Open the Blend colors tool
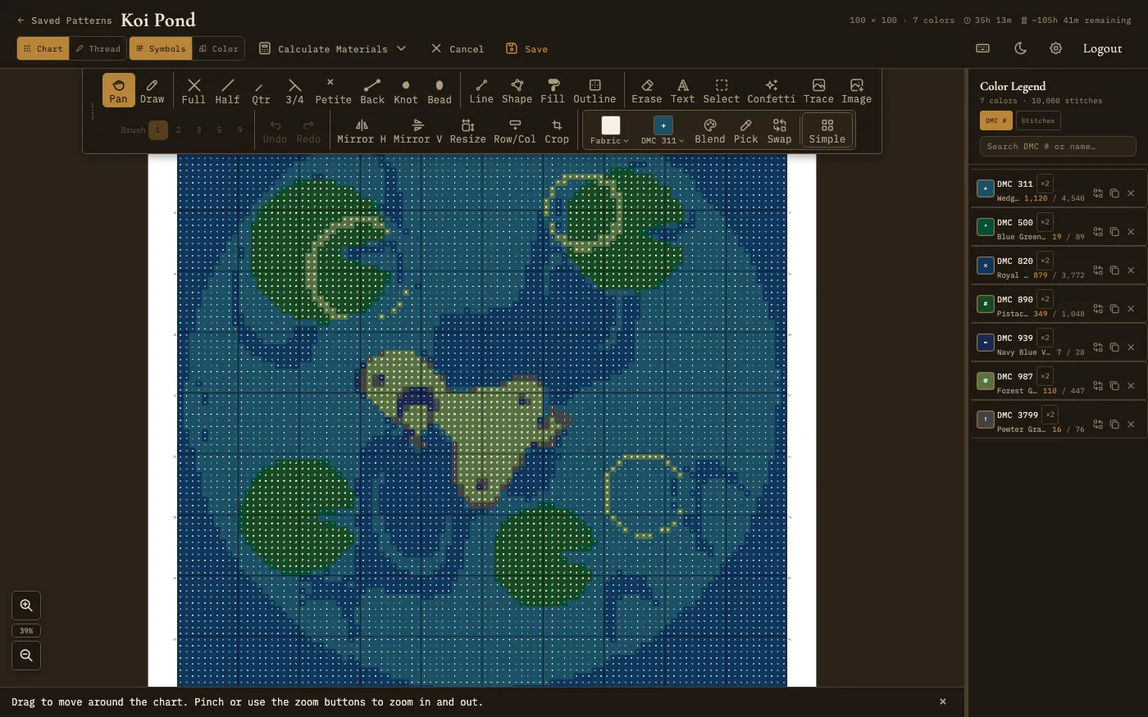 click(x=709, y=130)
